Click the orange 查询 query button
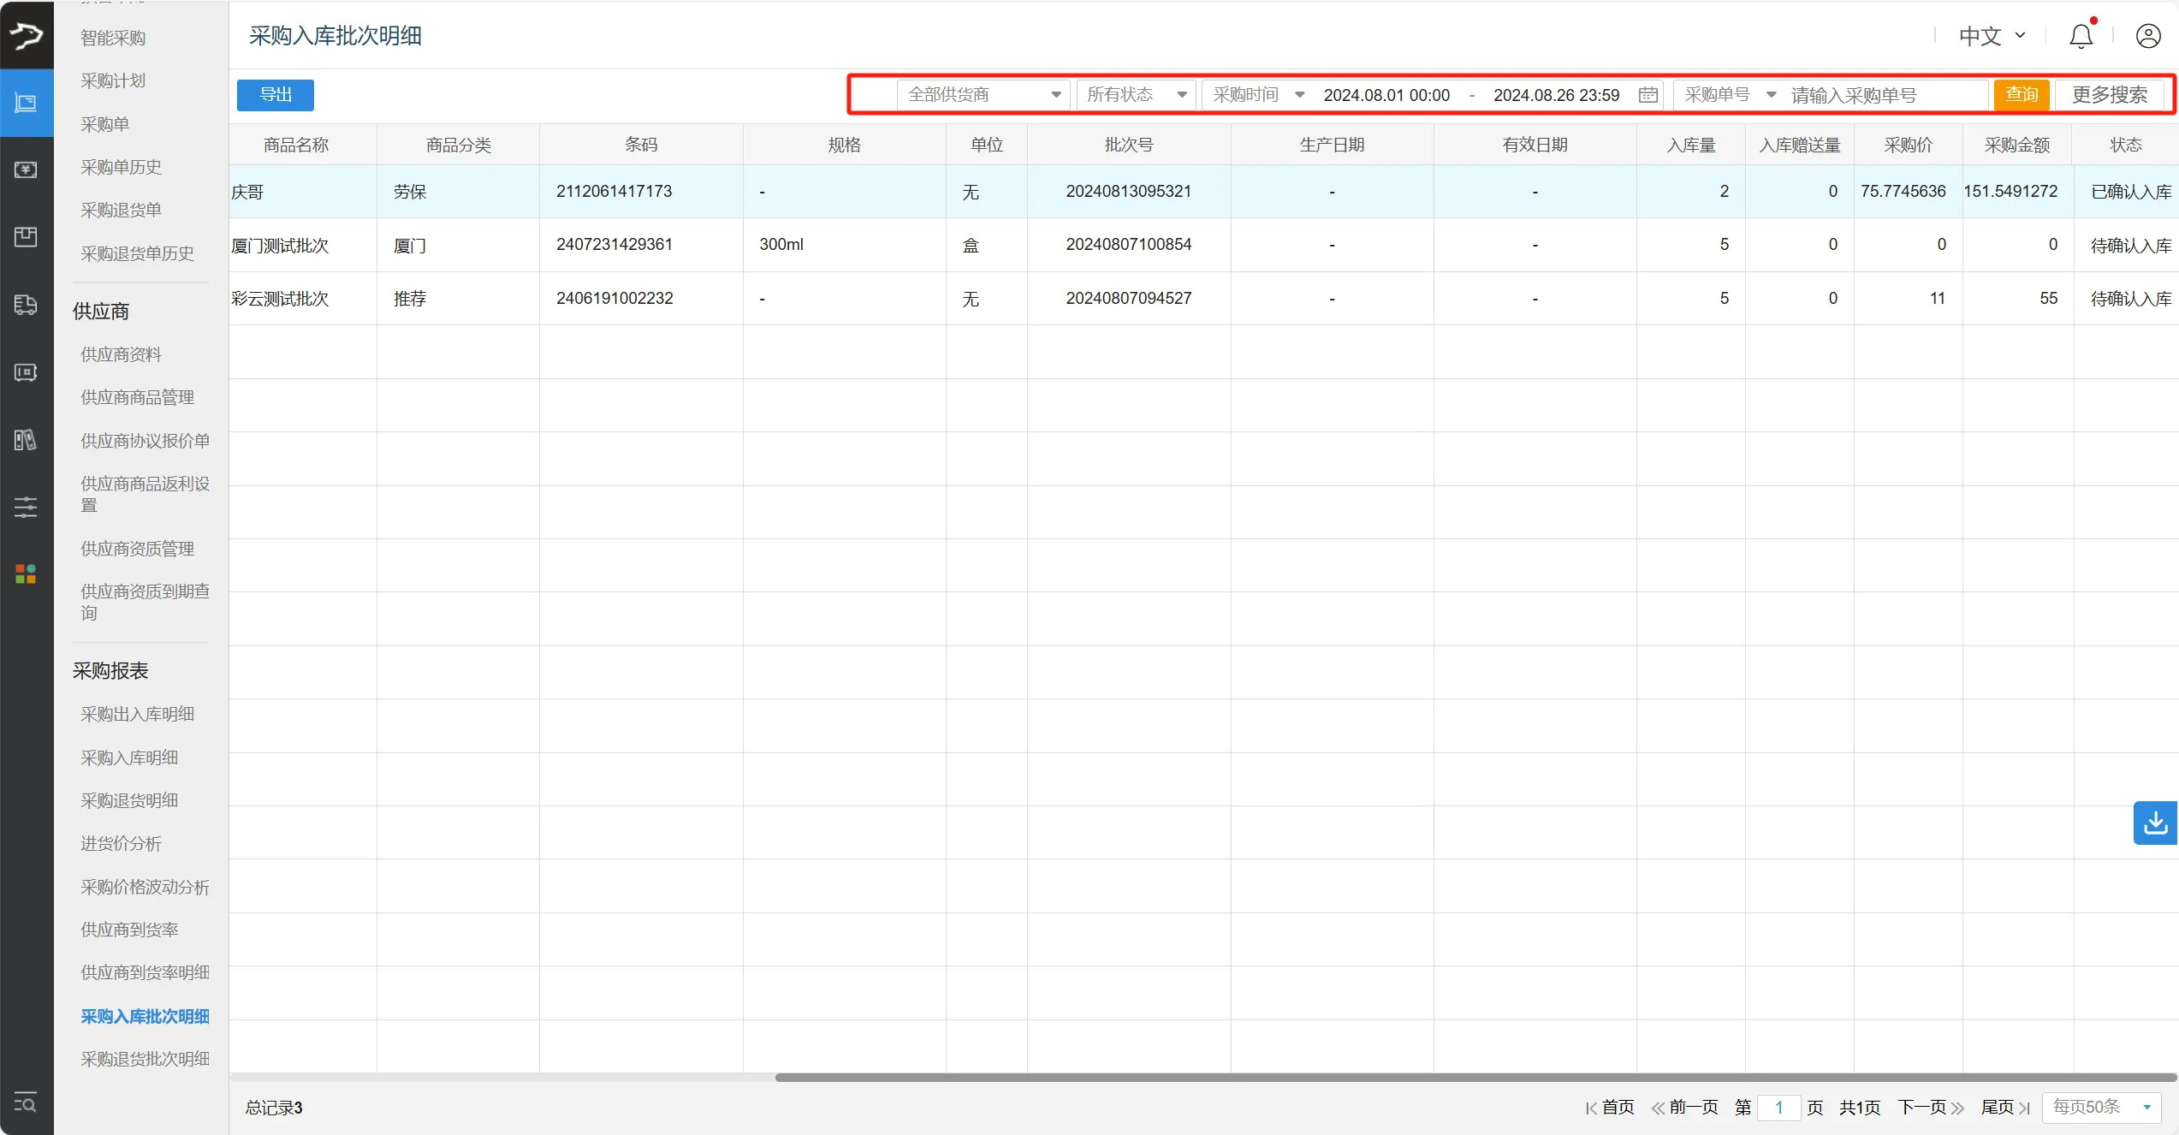2179x1135 pixels. pyautogui.click(x=2022, y=95)
